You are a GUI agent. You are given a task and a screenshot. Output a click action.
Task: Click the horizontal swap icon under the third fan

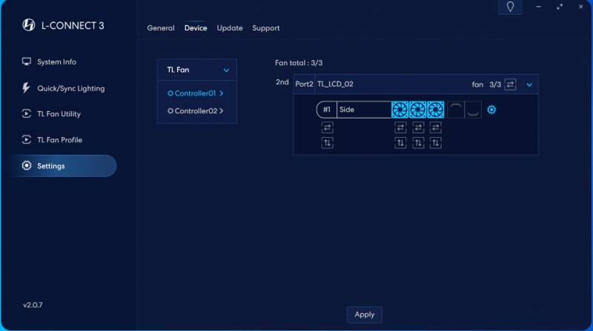pyautogui.click(x=435, y=127)
